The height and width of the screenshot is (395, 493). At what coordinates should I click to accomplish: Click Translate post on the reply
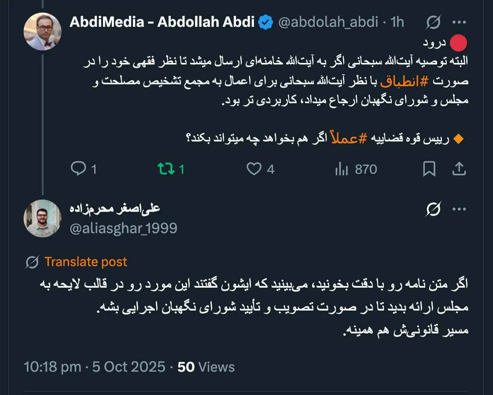click(86, 262)
